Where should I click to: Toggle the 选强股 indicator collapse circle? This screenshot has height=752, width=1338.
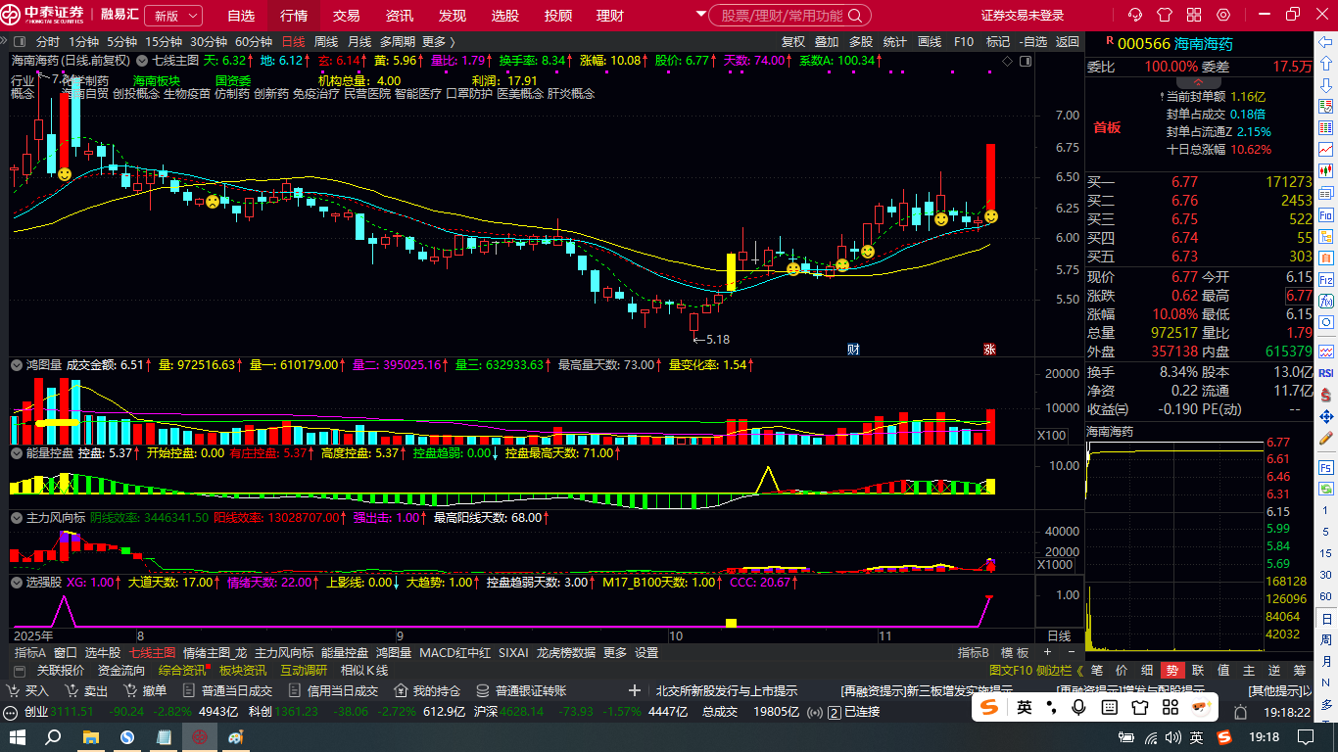tap(17, 582)
